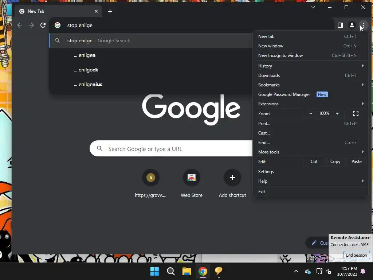Select Find... from the menu
373x280 pixels.
(x=311, y=143)
